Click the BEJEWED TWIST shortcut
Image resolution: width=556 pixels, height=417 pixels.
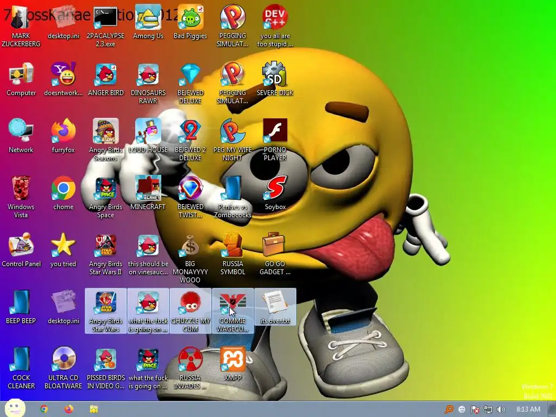click(x=190, y=197)
